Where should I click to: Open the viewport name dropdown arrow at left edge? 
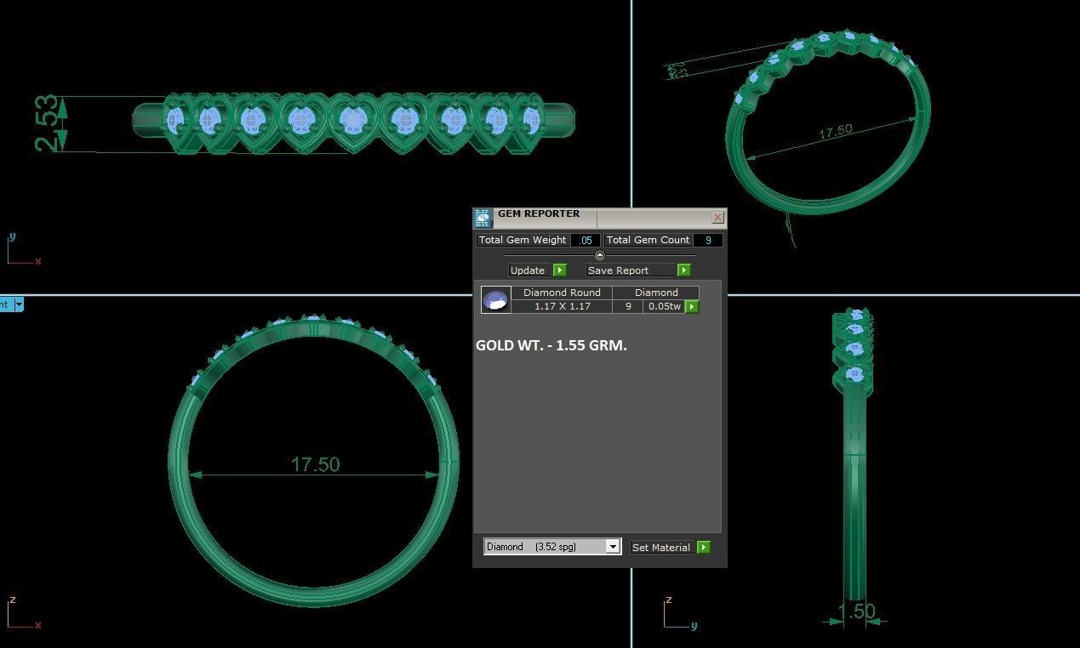(x=19, y=304)
